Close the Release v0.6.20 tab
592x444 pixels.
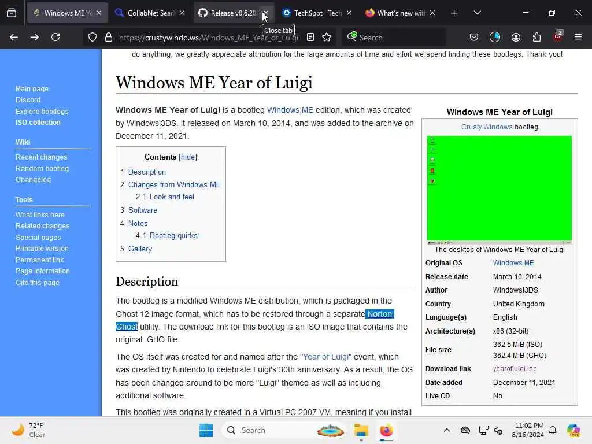click(x=265, y=13)
